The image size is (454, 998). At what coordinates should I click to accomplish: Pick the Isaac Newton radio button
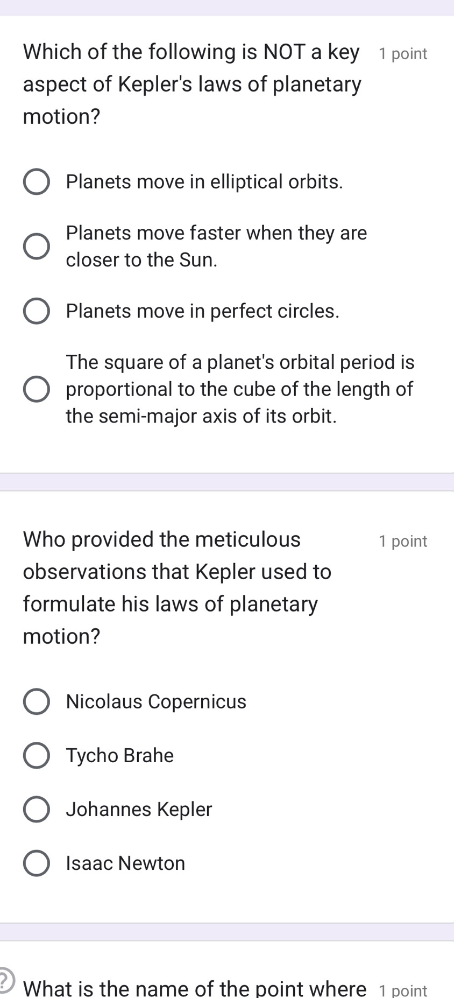click(37, 863)
